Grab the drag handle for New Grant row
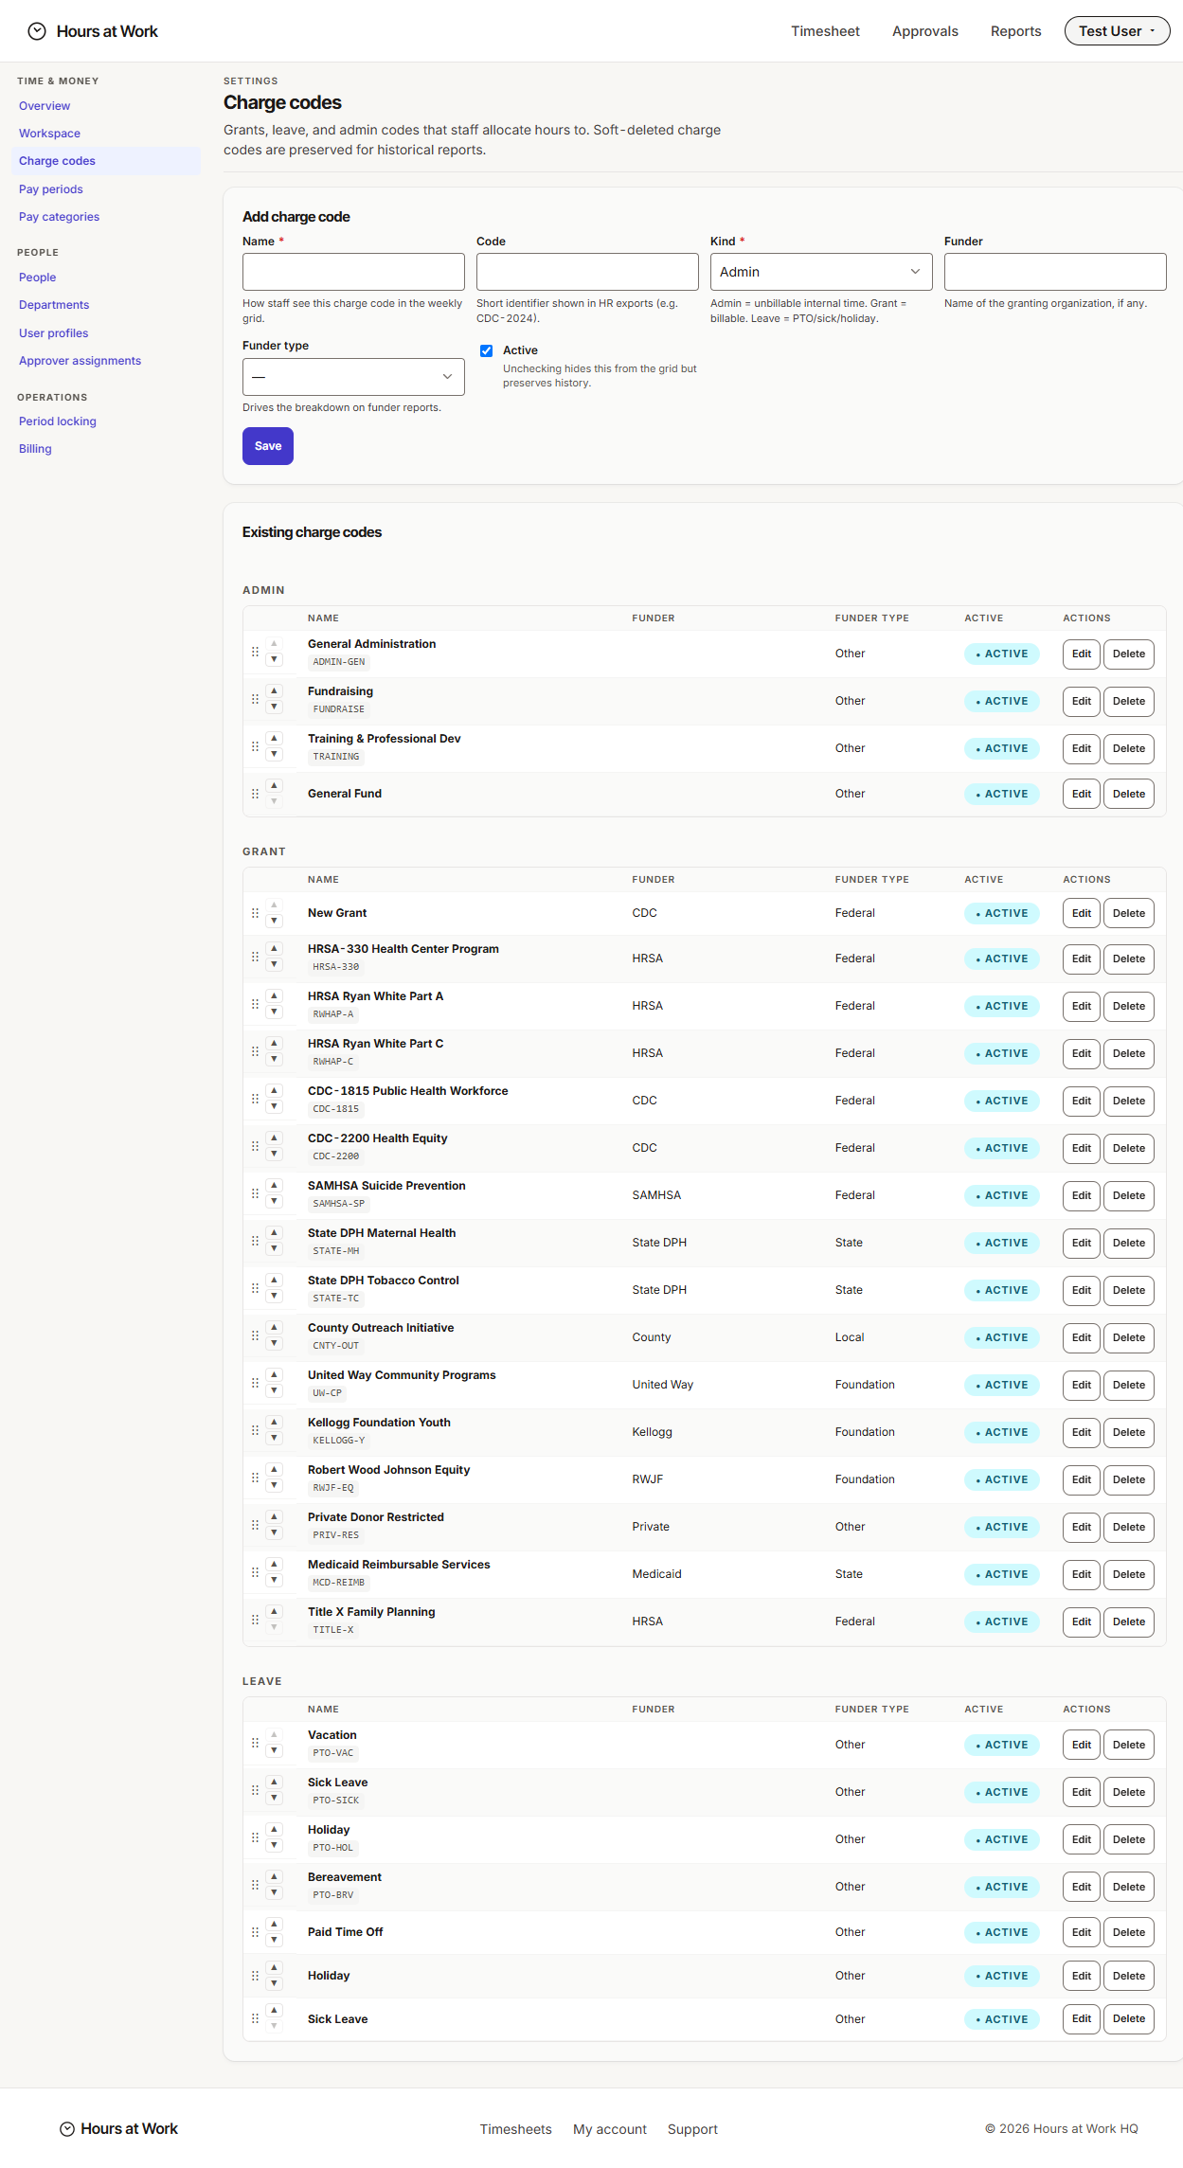This screenshot has width=1183, height=2168. (x=255, y=914)
